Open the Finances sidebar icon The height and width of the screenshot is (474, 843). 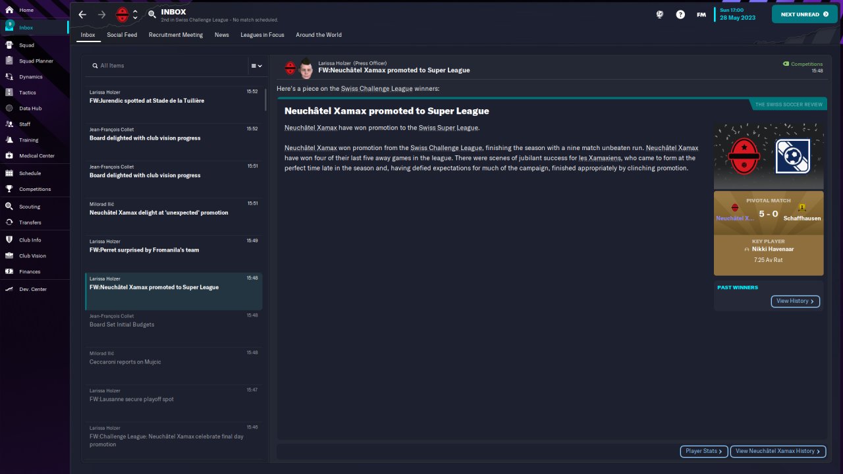[x=9, y=272]
